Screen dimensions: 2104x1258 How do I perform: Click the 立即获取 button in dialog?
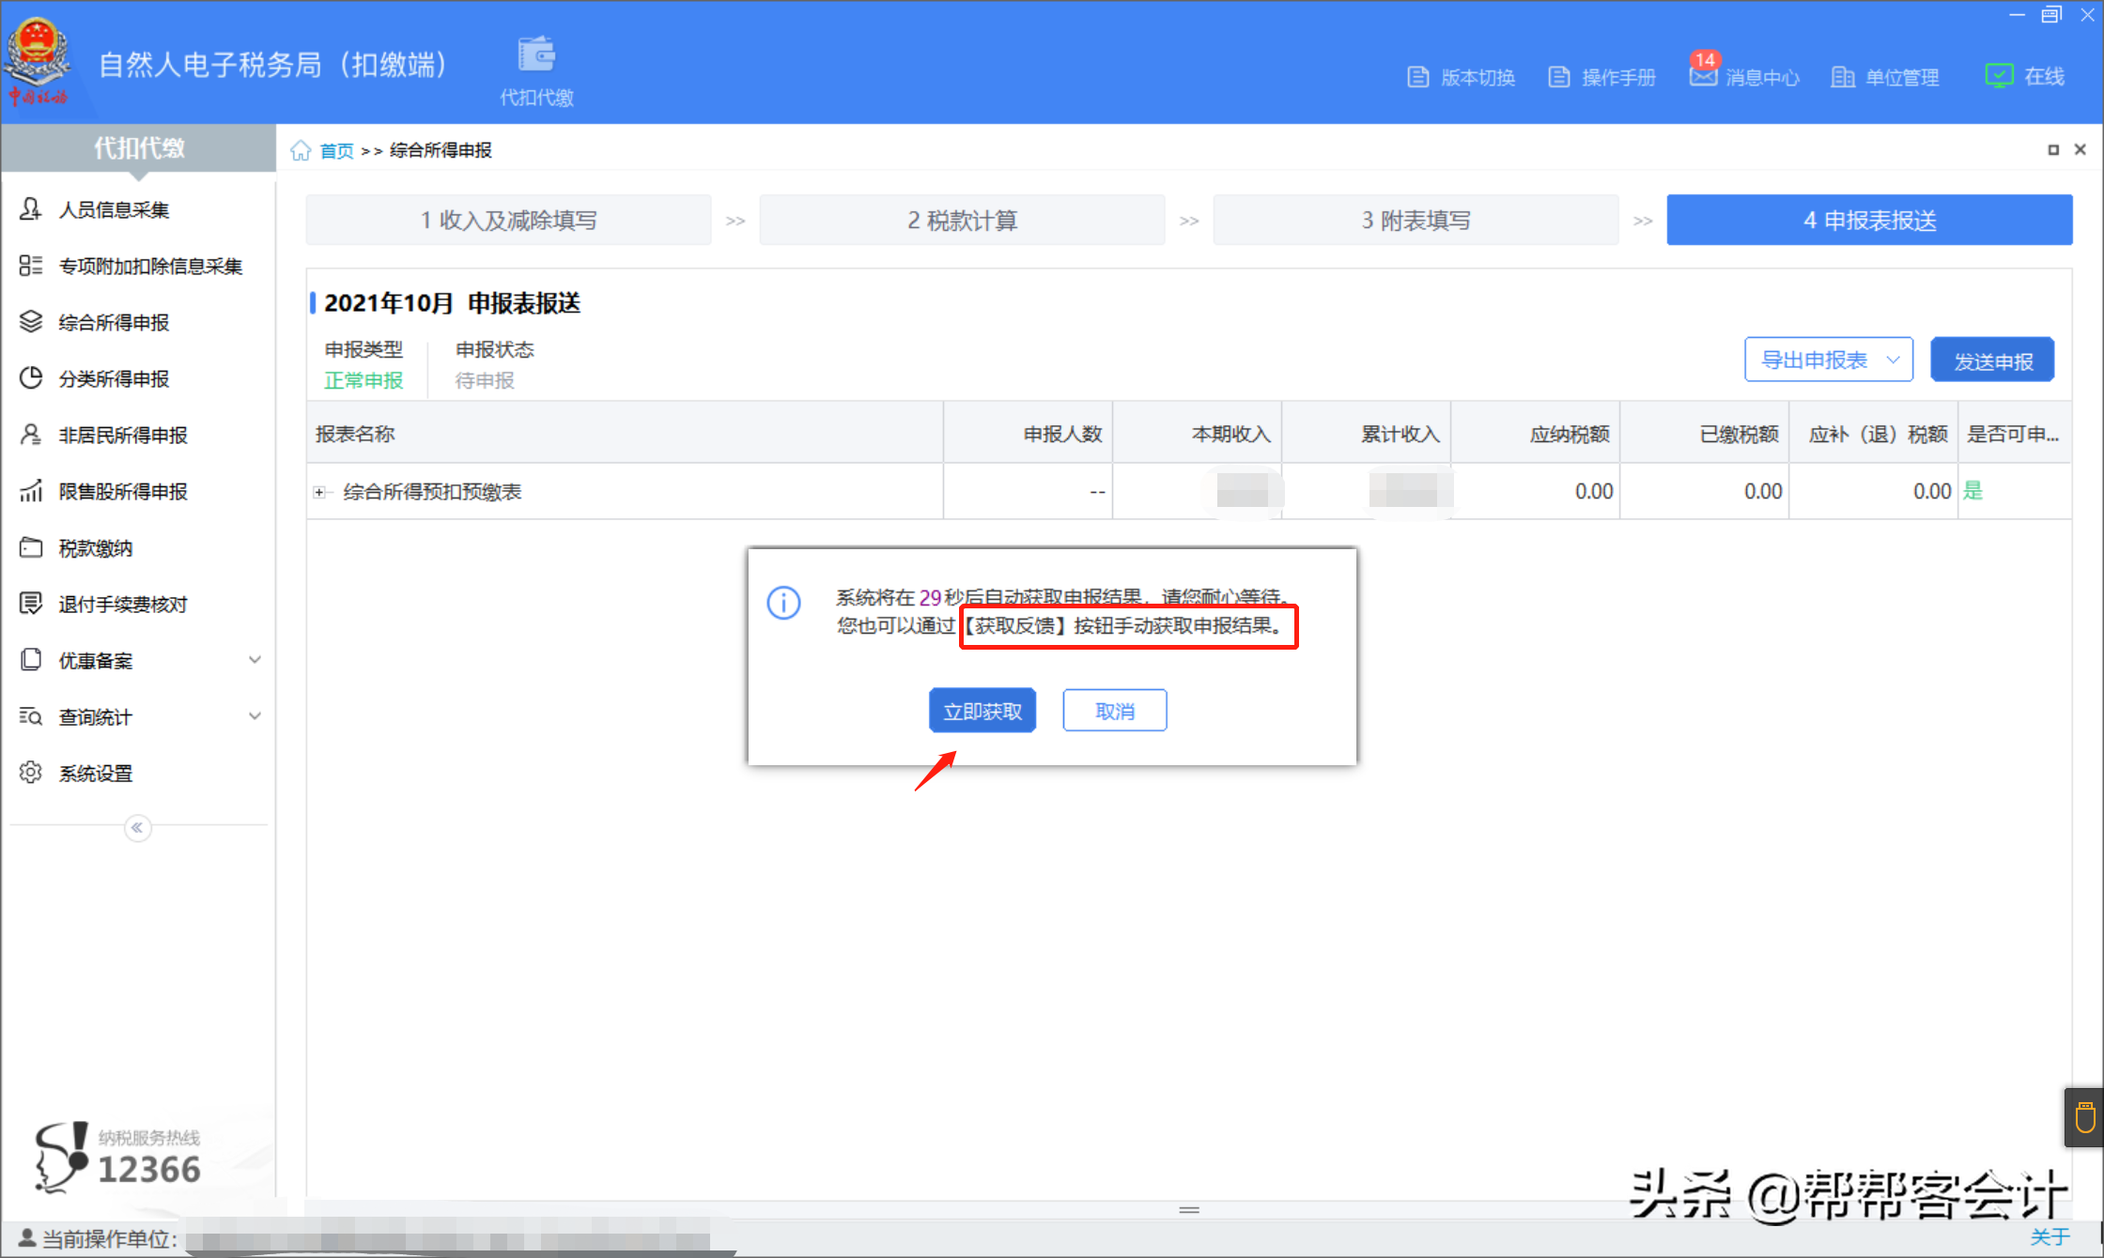point(982,711)
